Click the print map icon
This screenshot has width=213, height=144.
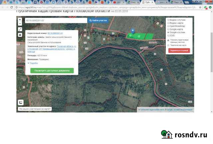(x=20, y=35)
